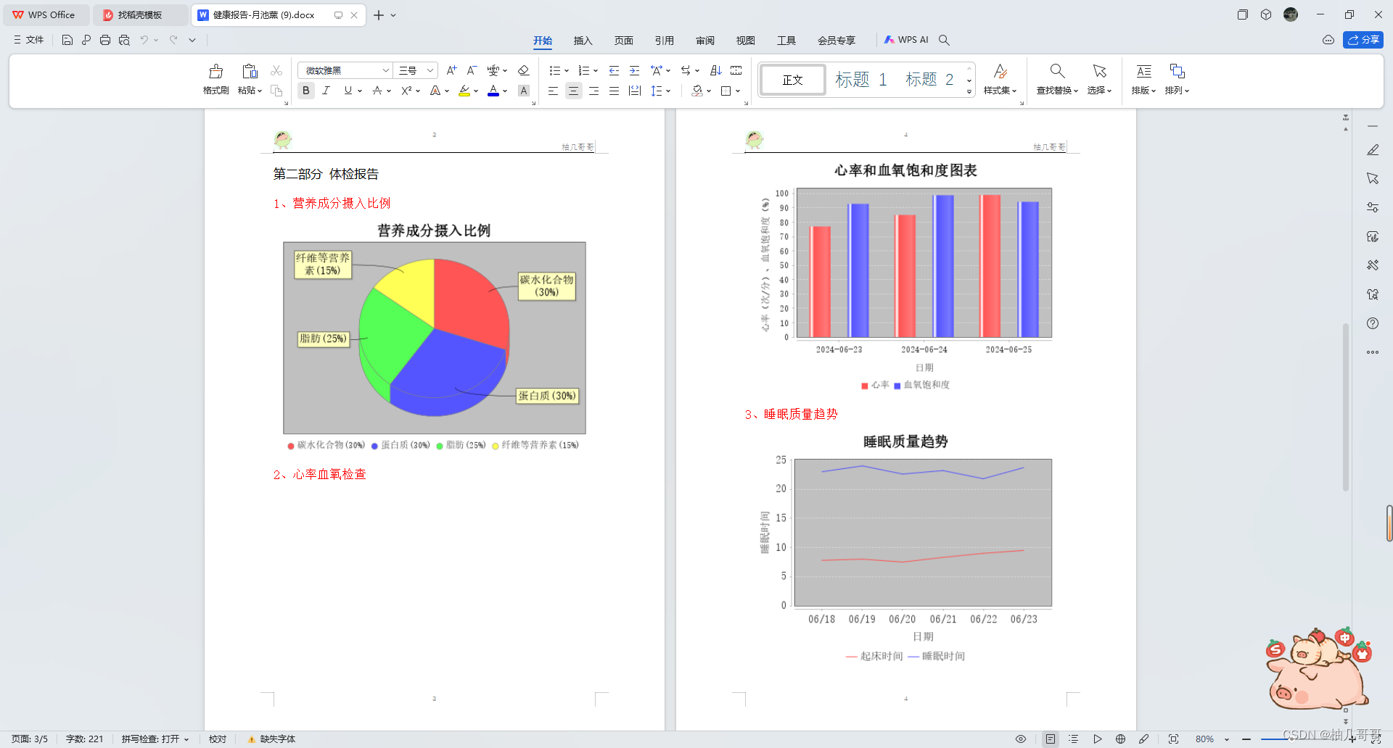
Task: Expand the Paste (粘贴) dropdown arrow
Action: pyautogui.click(x=260, y=91)
